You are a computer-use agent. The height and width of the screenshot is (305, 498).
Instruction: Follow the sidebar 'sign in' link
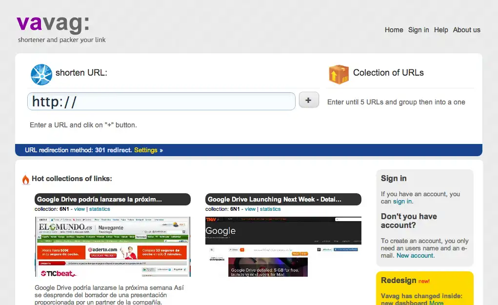coord(402,202)
